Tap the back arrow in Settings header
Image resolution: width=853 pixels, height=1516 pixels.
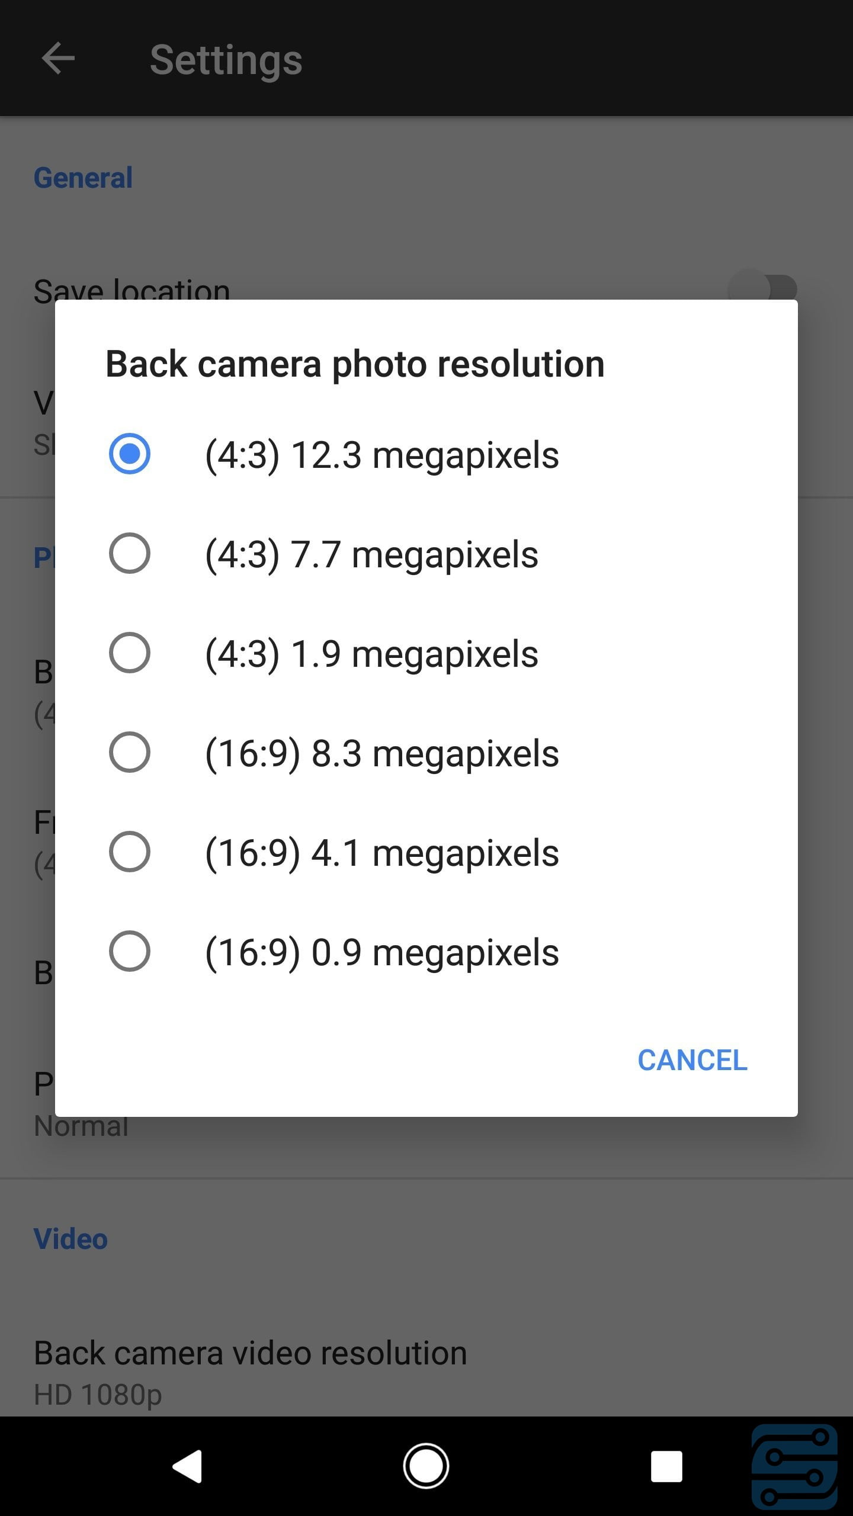[x=58, y=59]
